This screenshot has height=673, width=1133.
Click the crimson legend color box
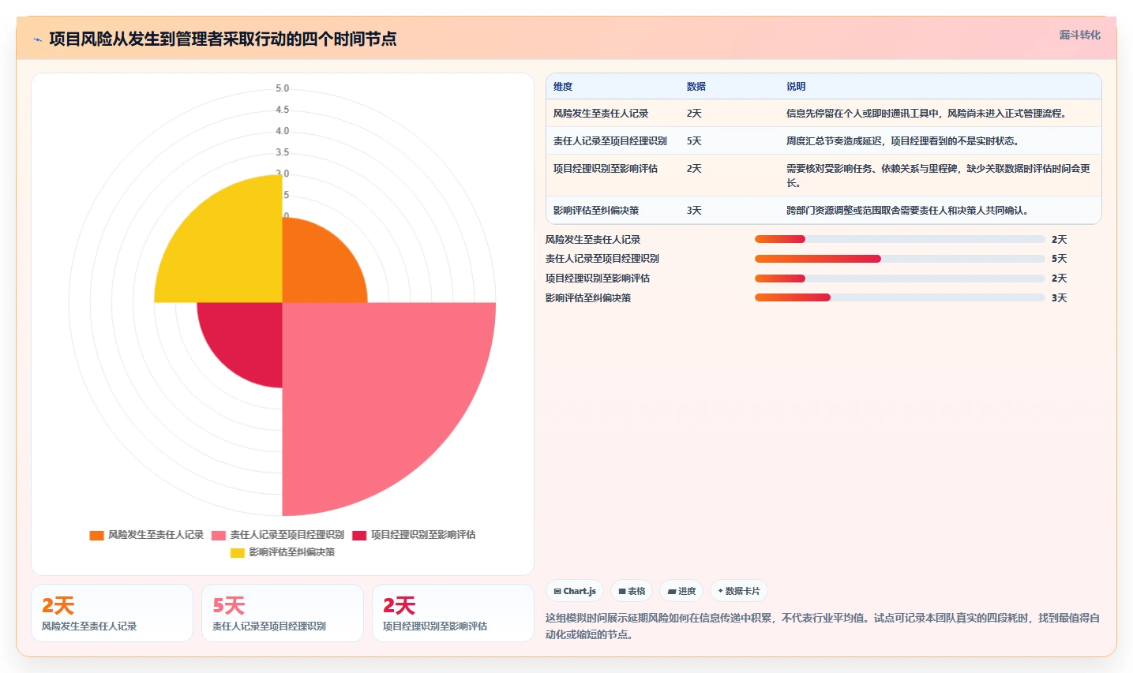tap(359, 536)
